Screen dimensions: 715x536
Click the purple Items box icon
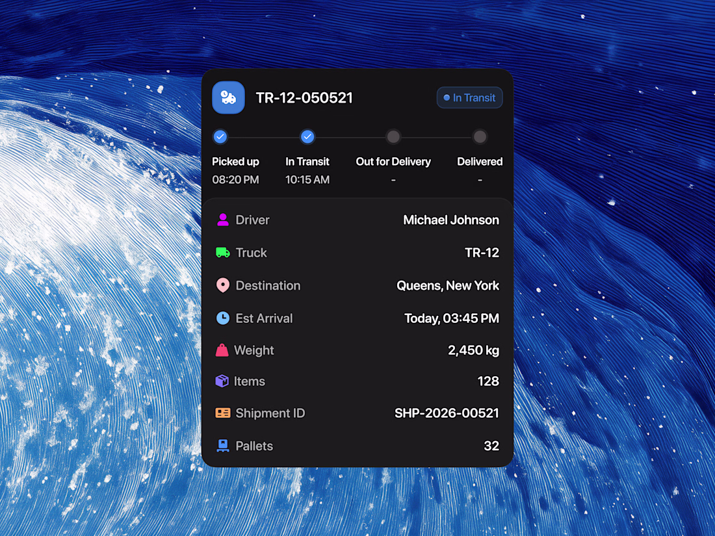pos(222,381)
